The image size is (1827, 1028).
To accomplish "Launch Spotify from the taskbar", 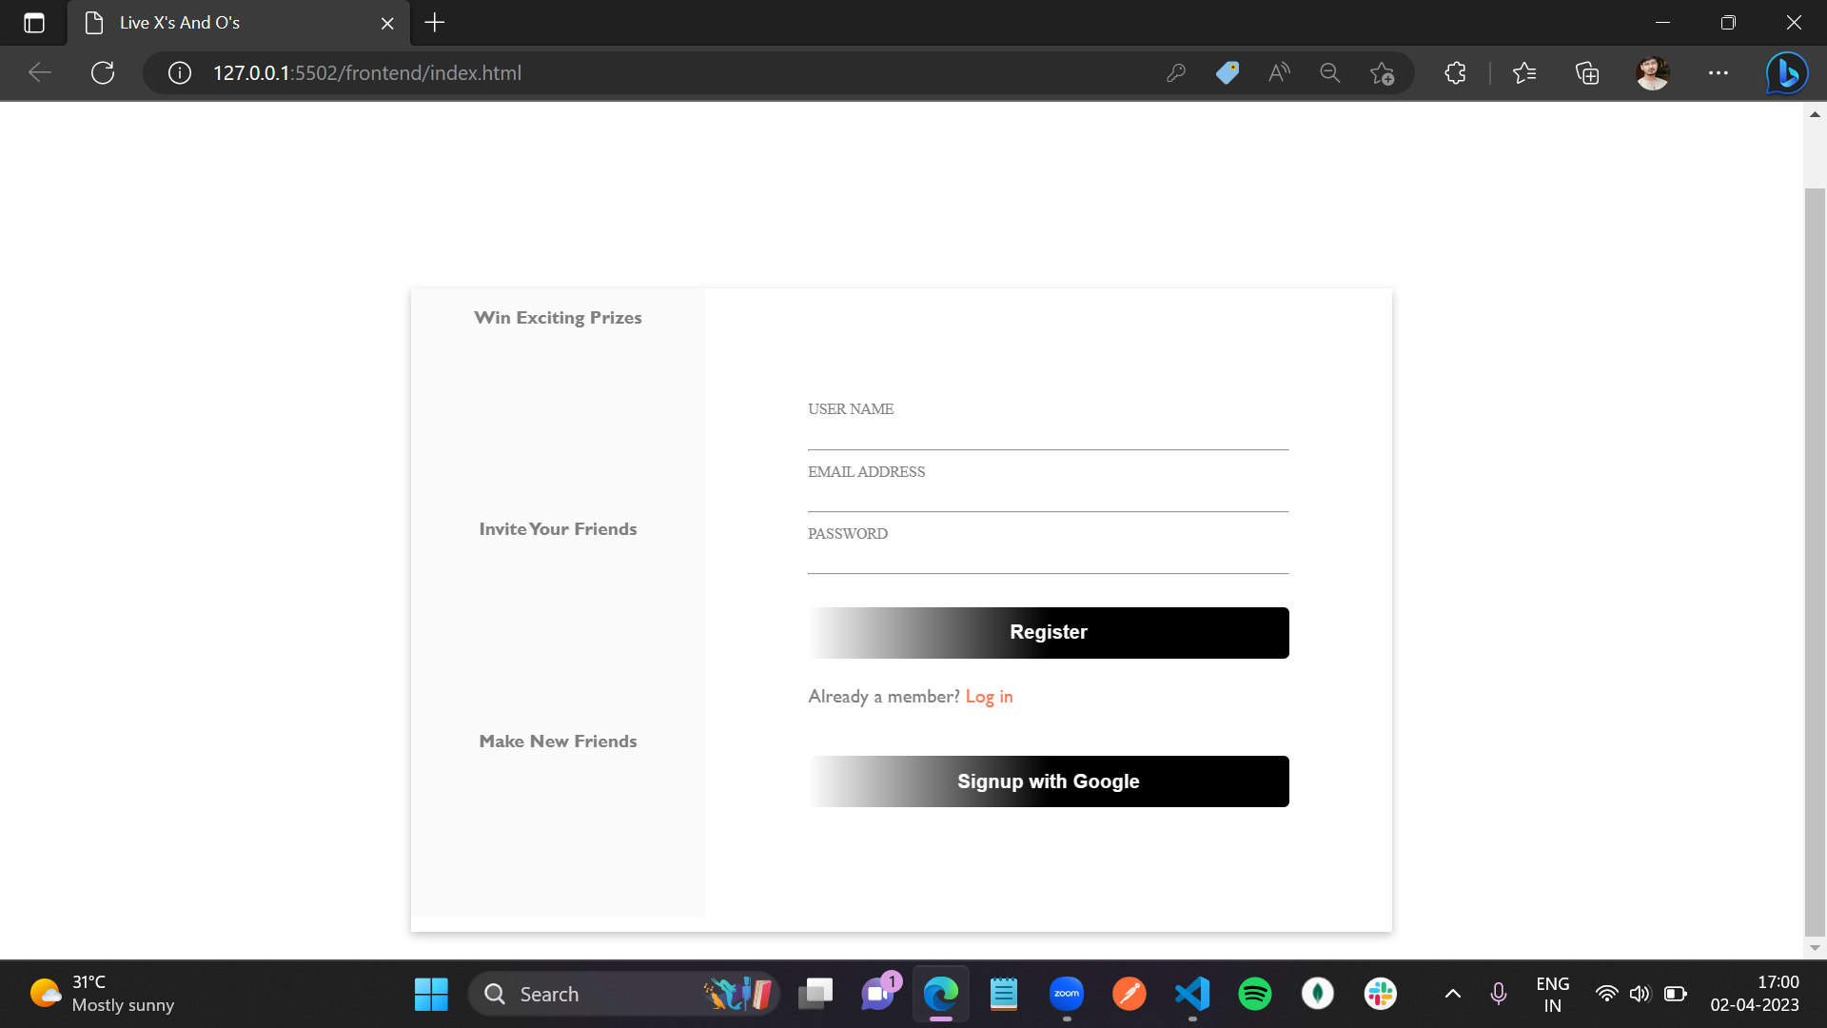I will point(1255,994).
